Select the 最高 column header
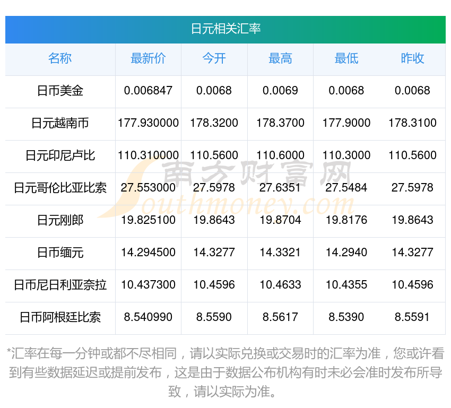Image resolution: width=451 pixels, height=408 pixels. [280, 58]
